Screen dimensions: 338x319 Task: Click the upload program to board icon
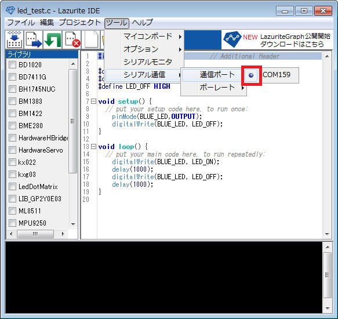34,39
